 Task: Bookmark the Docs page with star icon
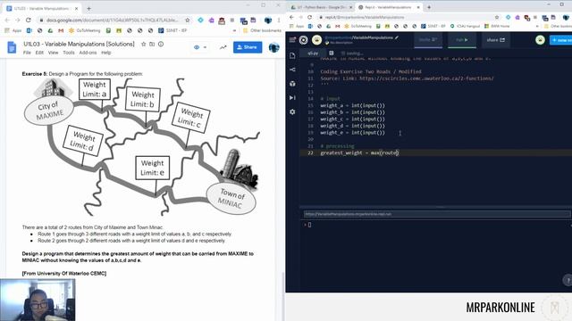click(188, 20)
